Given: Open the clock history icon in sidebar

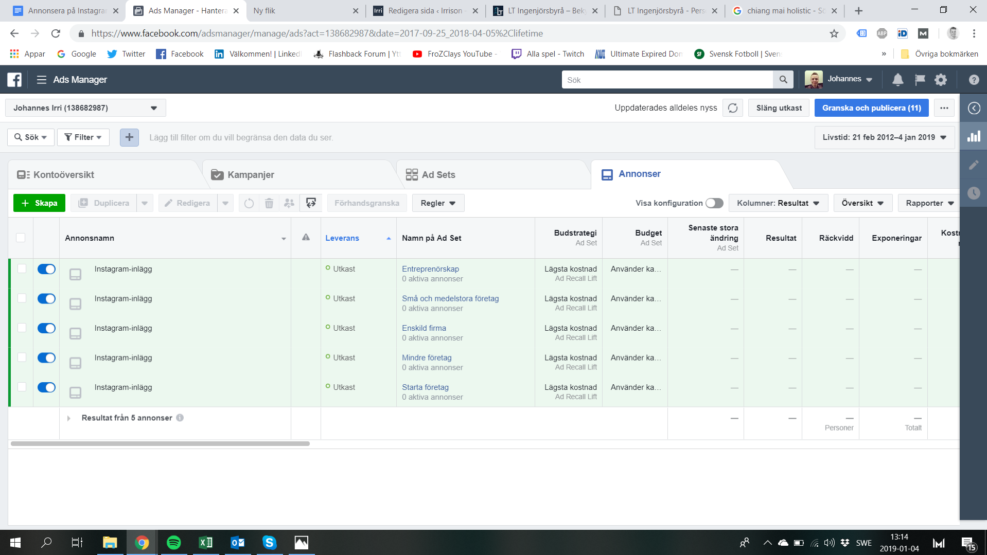Looking at the screenshot, I should 974,193.
